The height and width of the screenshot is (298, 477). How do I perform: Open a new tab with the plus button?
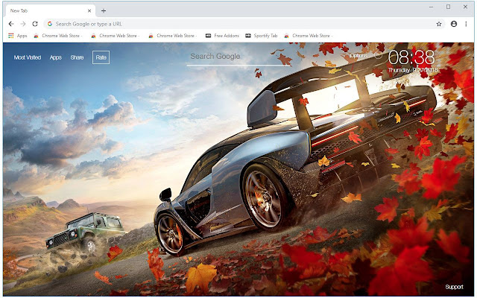[x=104, y=11]
